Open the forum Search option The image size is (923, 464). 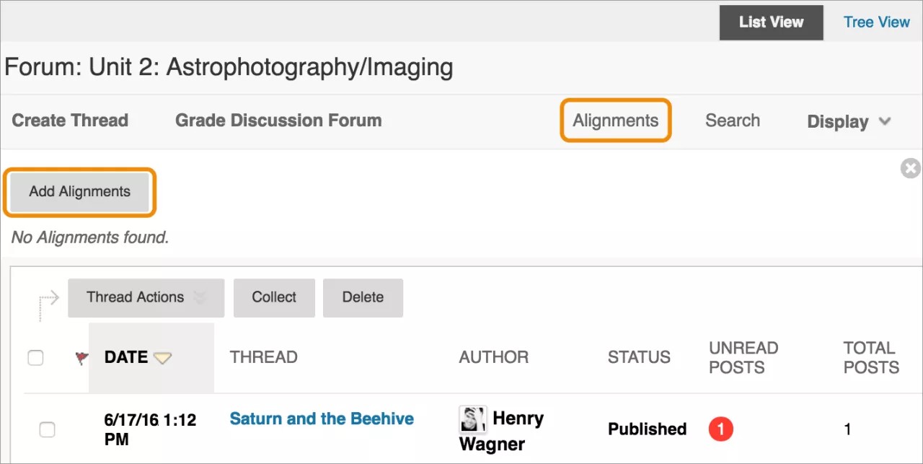732,121
